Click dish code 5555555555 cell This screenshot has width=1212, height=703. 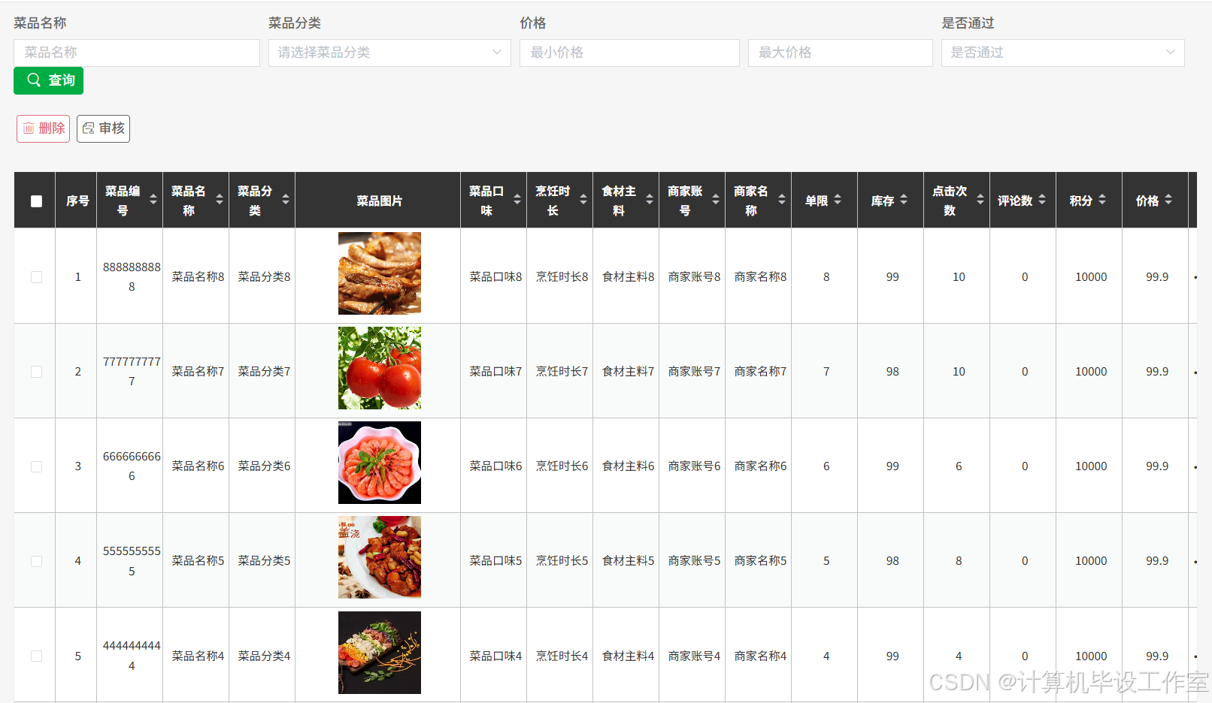coord(132,561)
